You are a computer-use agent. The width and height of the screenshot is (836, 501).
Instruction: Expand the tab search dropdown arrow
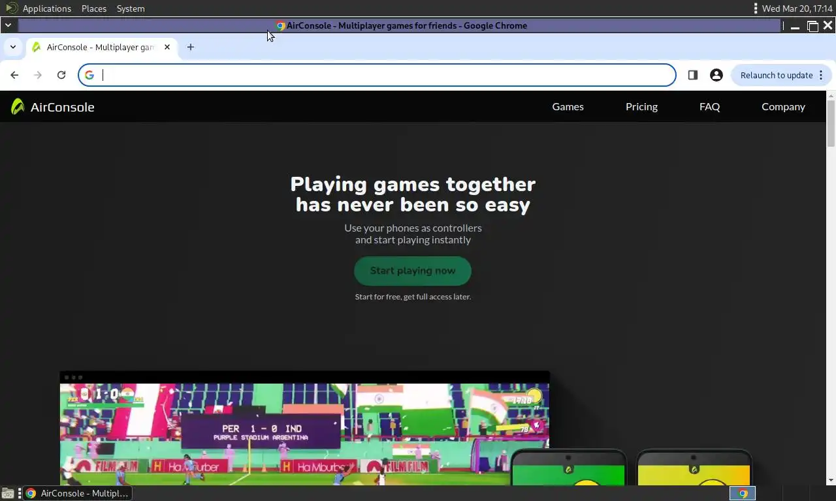pos(12,47)
